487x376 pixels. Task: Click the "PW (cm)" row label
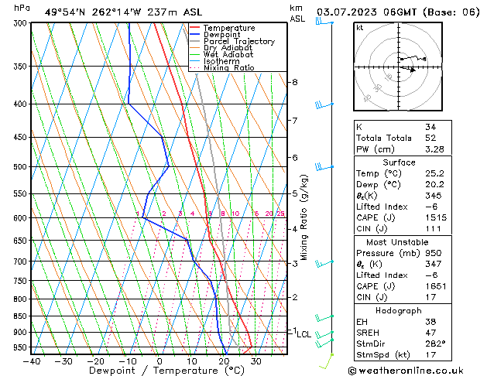point(376,149)
